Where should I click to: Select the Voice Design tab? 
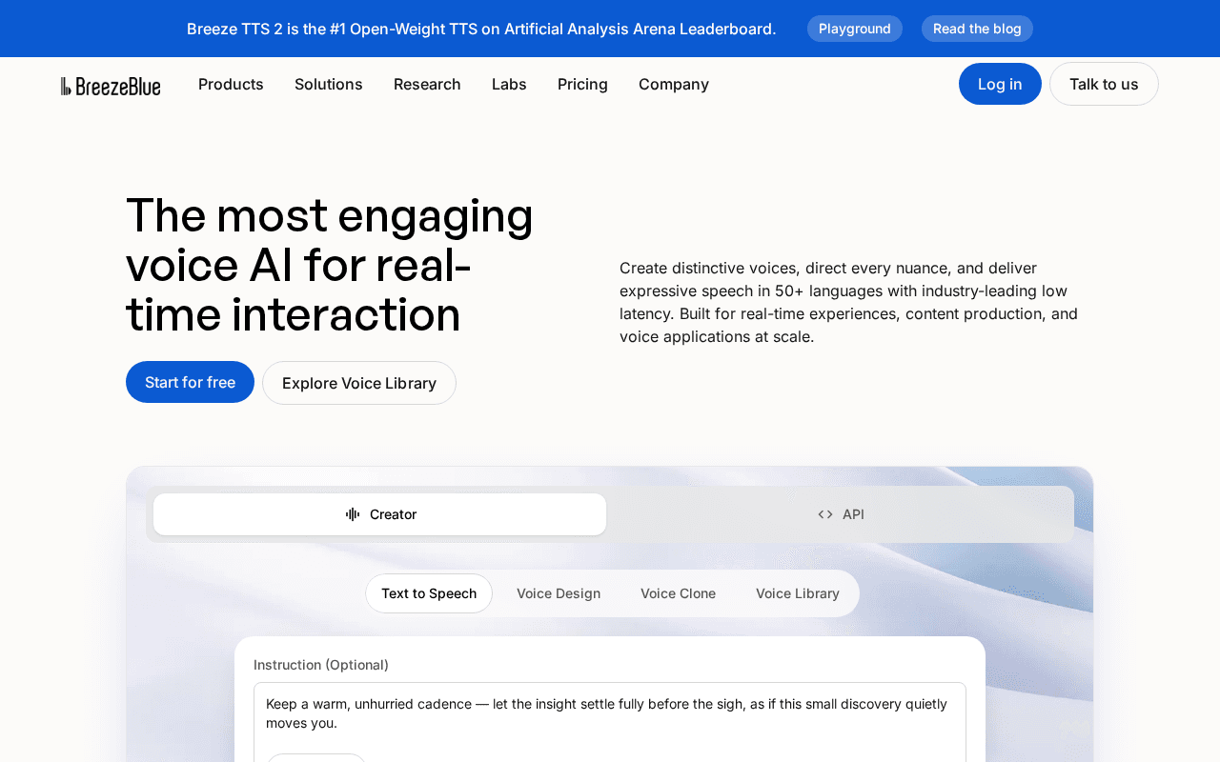(x=559, y=593)
